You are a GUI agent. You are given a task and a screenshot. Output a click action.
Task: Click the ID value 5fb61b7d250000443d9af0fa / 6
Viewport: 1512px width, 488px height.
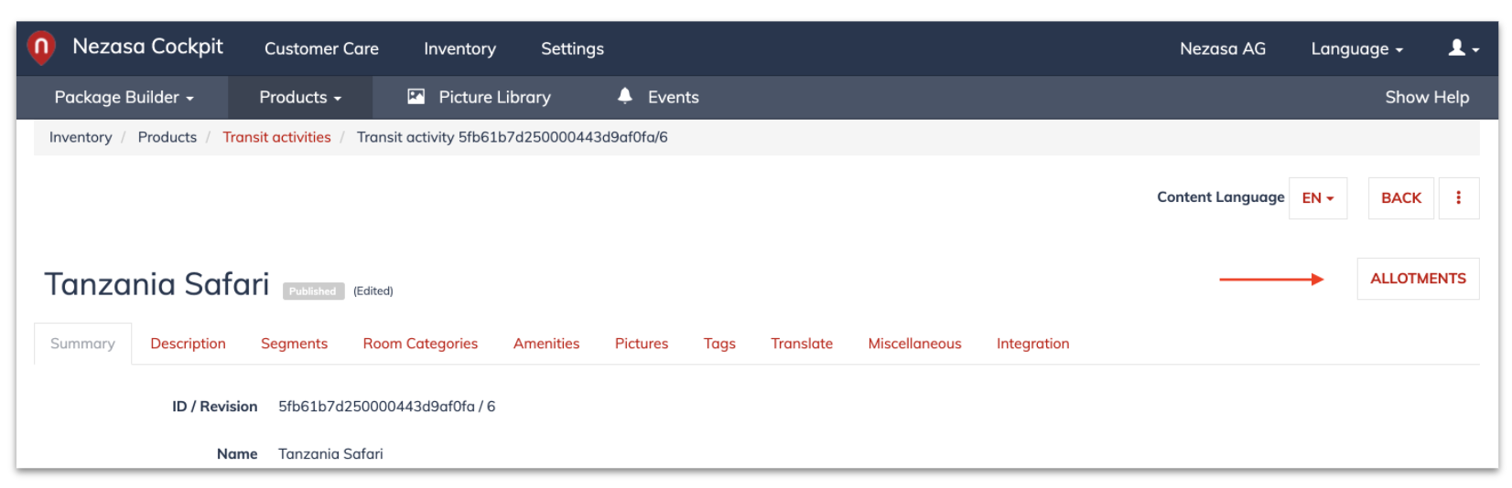click(x=386, y=407)
